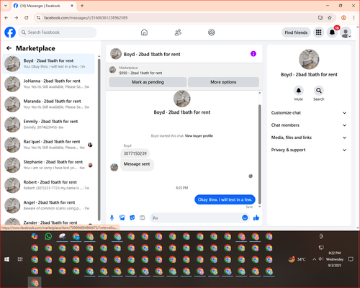
Task: Click the 'Okay thnx. I will text' bubble
Action: click(x=225, y=199)
